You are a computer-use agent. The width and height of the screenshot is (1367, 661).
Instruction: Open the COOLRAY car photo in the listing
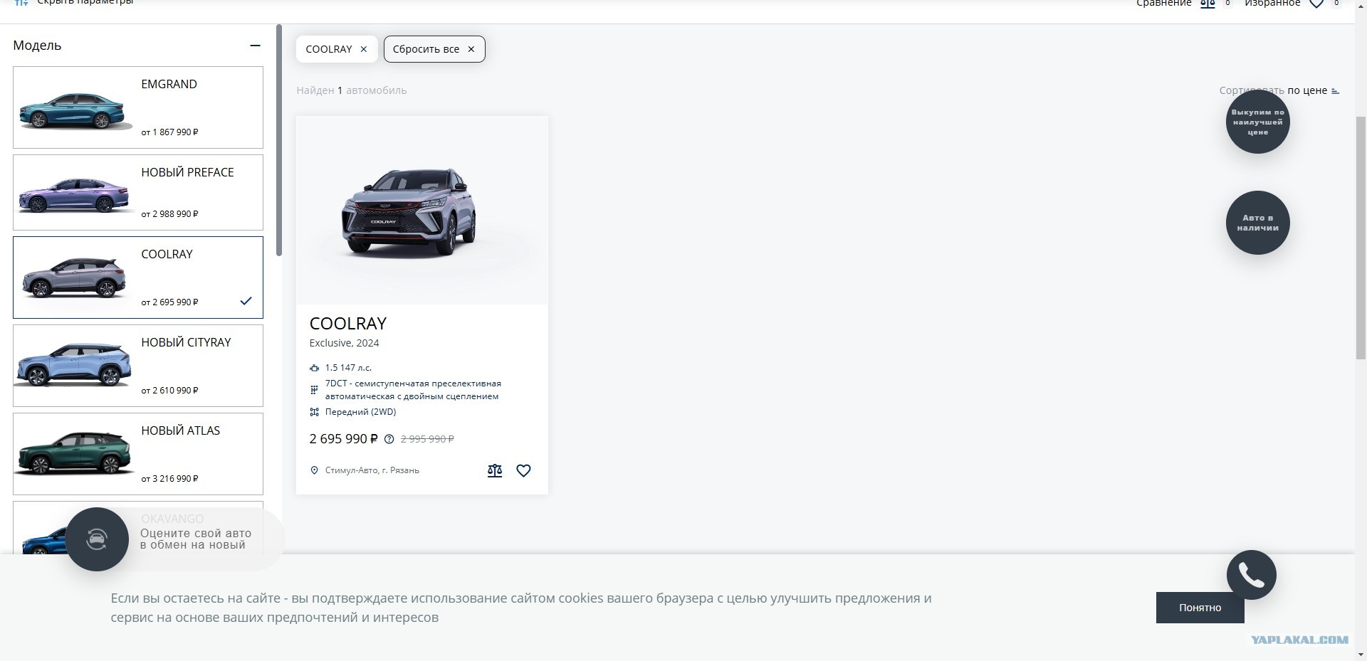[x=422, y=211]
